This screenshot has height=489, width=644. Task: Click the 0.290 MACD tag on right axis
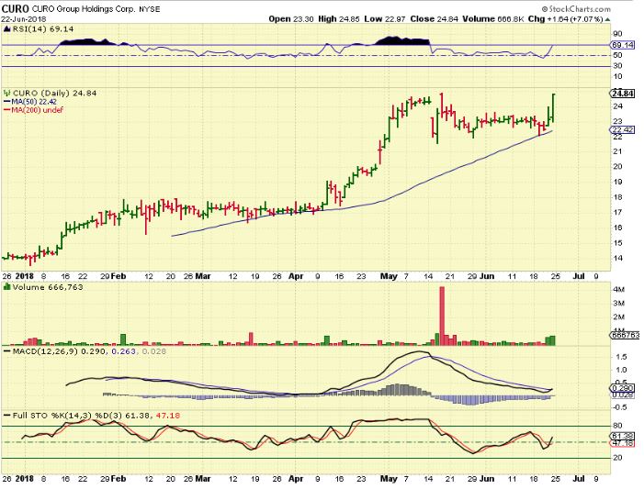pyautogui.click(x=623, y=388)
